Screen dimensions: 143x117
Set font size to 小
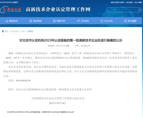pyautogui.click(x=89, y=46)
